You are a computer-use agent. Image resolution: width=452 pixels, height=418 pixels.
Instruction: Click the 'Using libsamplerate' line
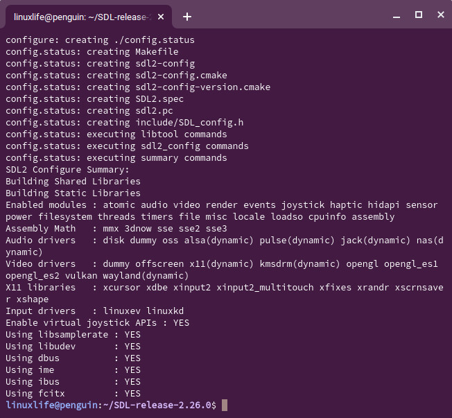(x=73, y=335)
